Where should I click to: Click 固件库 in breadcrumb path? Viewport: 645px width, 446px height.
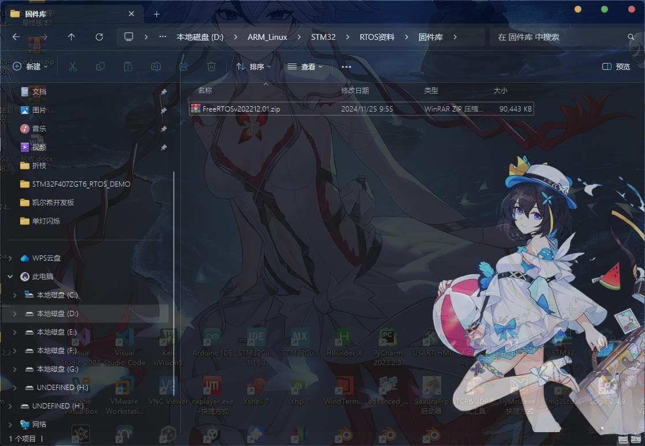click(x=431, y=37)
